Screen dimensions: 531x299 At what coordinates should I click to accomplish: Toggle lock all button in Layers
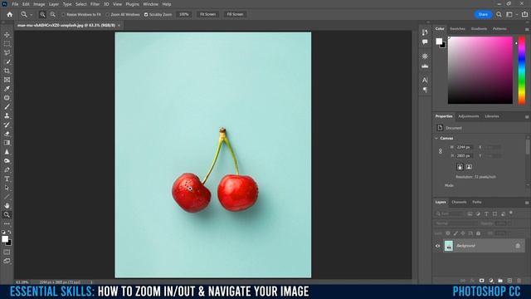[x=478, y=233]
